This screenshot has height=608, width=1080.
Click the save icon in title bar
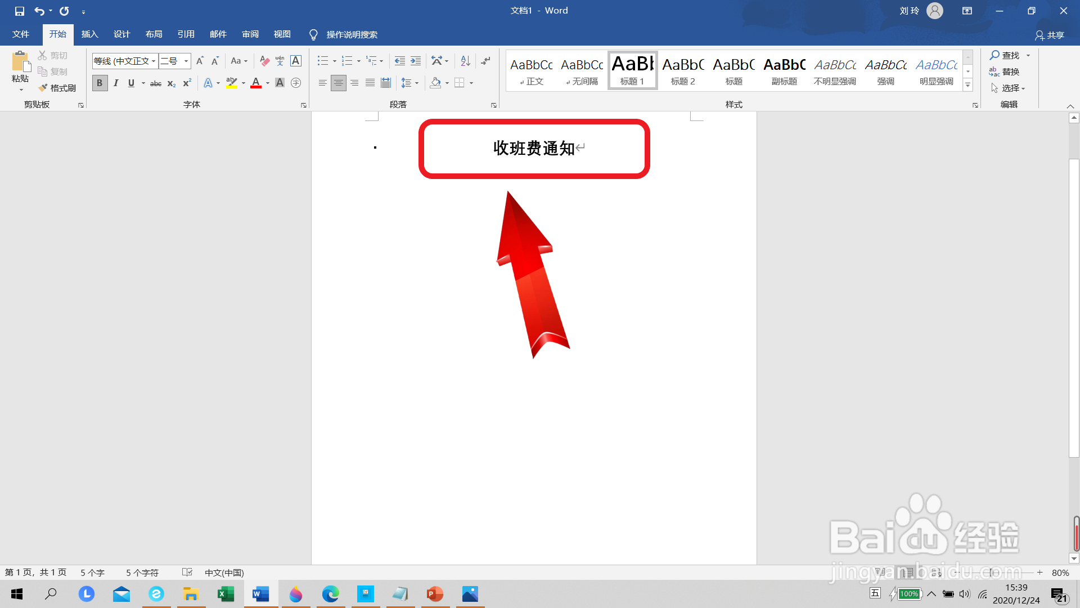20,11
